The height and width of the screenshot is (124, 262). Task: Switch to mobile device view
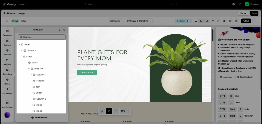click(x=207, y=21)
